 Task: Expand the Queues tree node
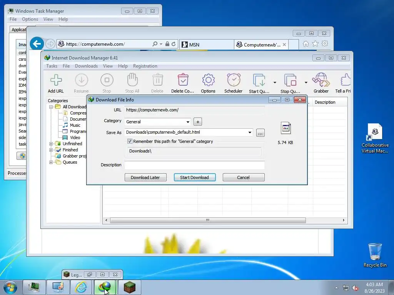coord(51,162)
